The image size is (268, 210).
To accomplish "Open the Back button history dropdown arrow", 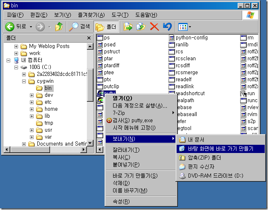I will (x=31, y=27).
